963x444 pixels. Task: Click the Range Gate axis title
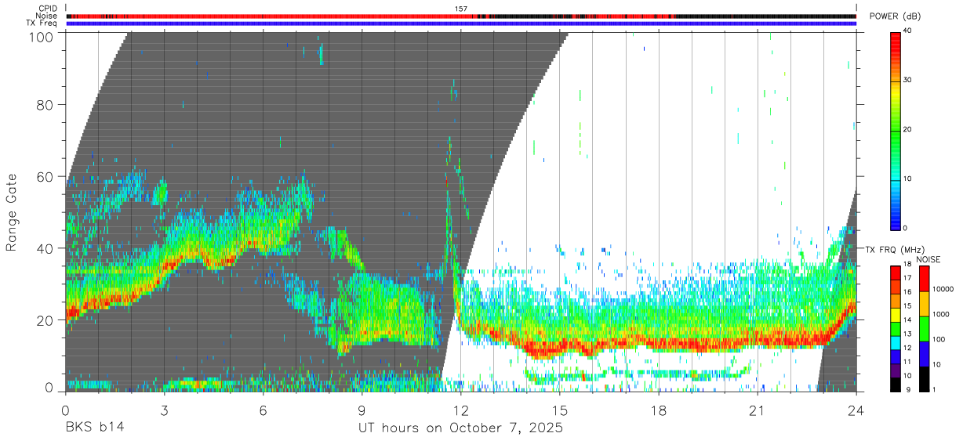(12, 212)
